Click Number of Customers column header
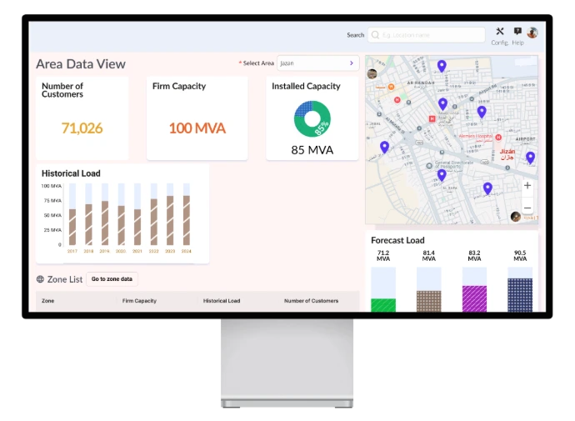Image resolution: width=575 pixels, height=421 pixels. 311,301
